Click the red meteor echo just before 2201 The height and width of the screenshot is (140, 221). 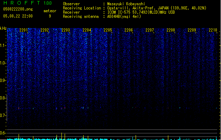(19, 108)
